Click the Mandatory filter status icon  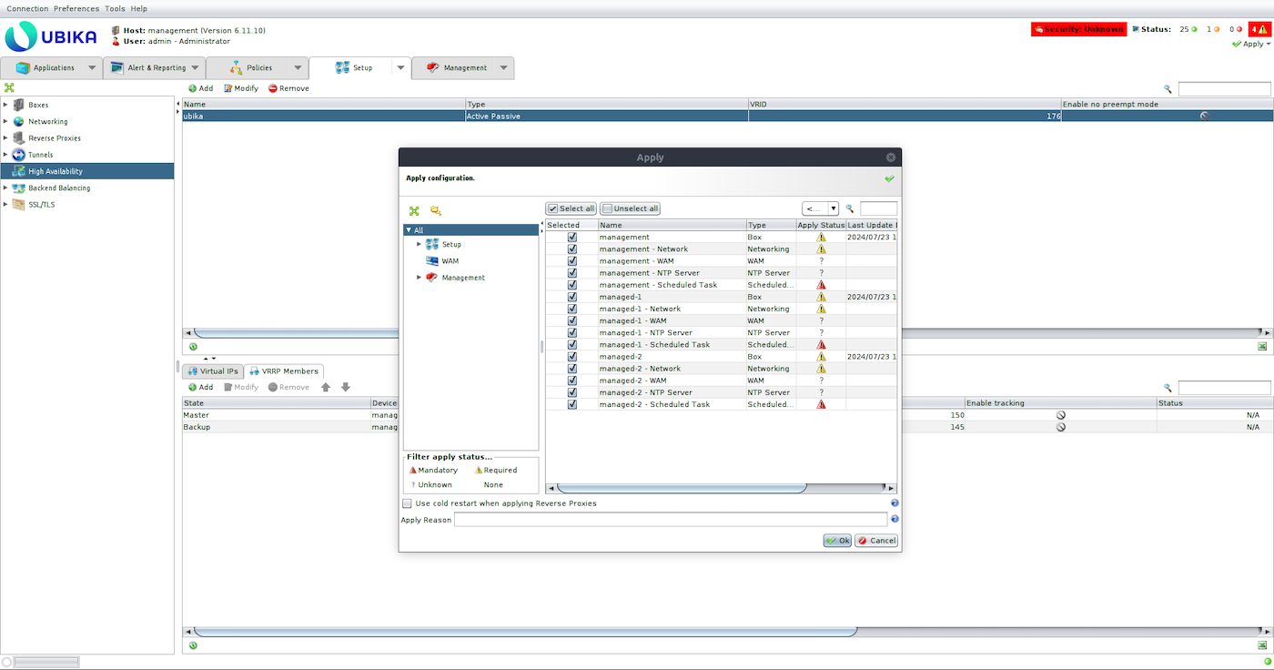tap(412, 471)
